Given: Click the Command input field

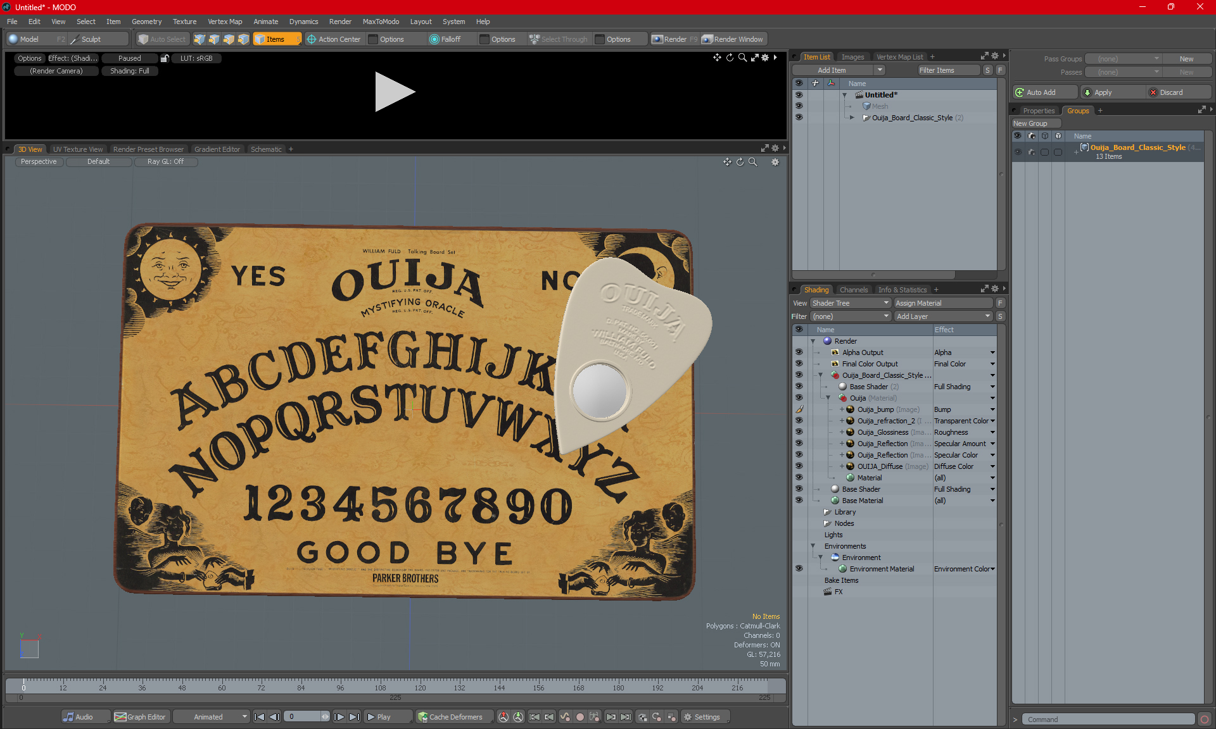Looking at the screenshot, I should tap(1108, 720).
